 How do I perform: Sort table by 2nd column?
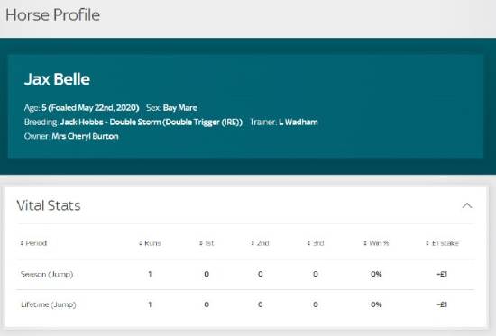pyautogui.click(x=260, y=243)
